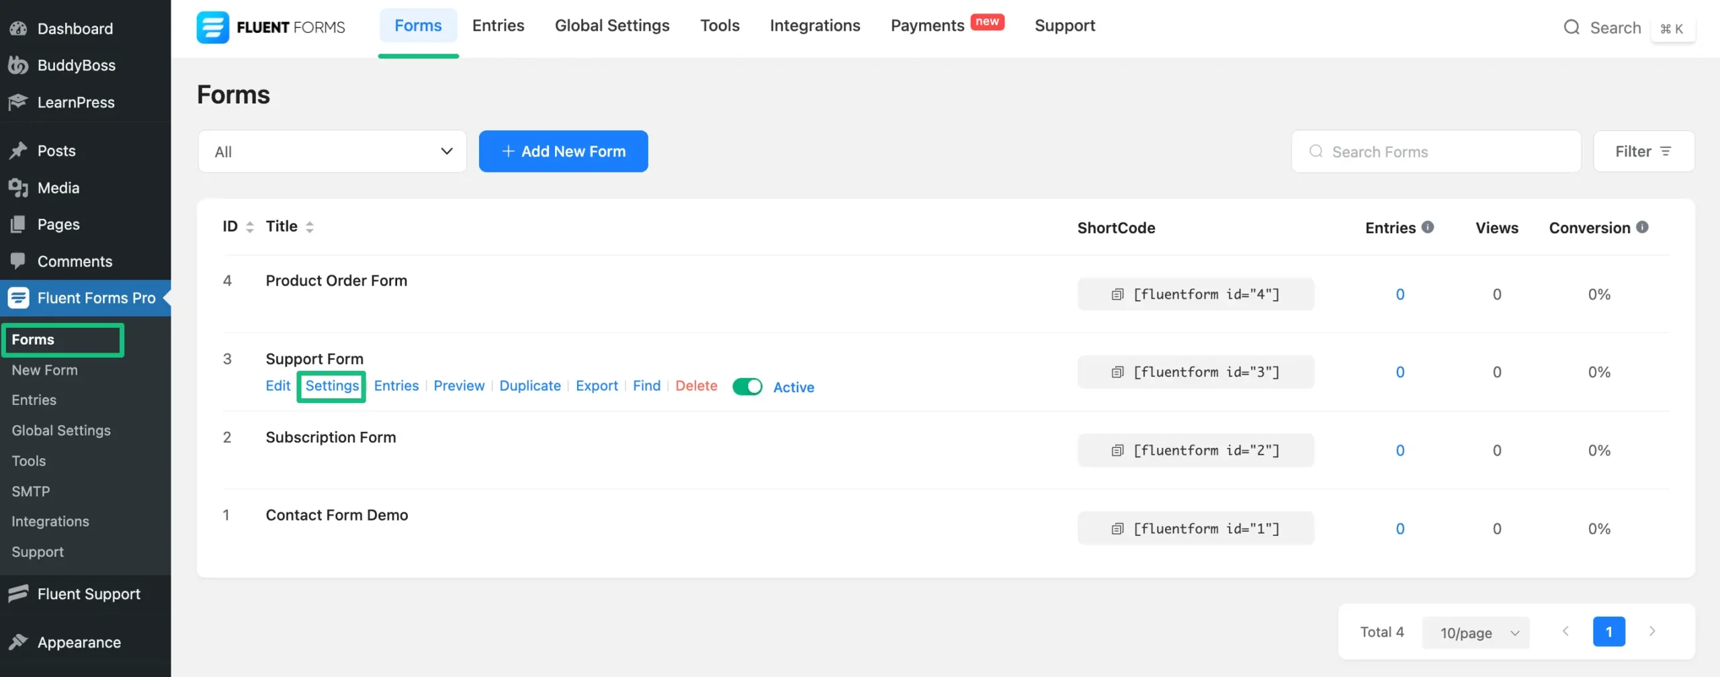Screen dimensions: 1720x677
Task: Sort forms by ID using sort arrows
Action: tap(250, 226)
